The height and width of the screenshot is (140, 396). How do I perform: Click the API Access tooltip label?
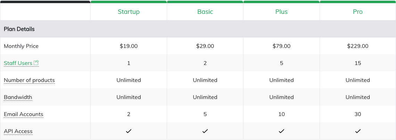(18, 131)
